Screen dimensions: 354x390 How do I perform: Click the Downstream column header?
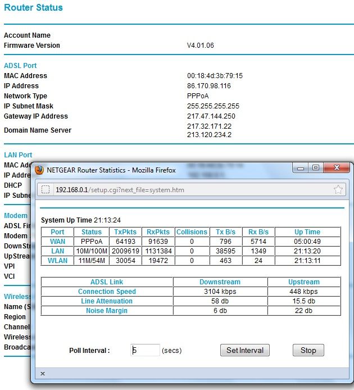click(x=220, y=282)
